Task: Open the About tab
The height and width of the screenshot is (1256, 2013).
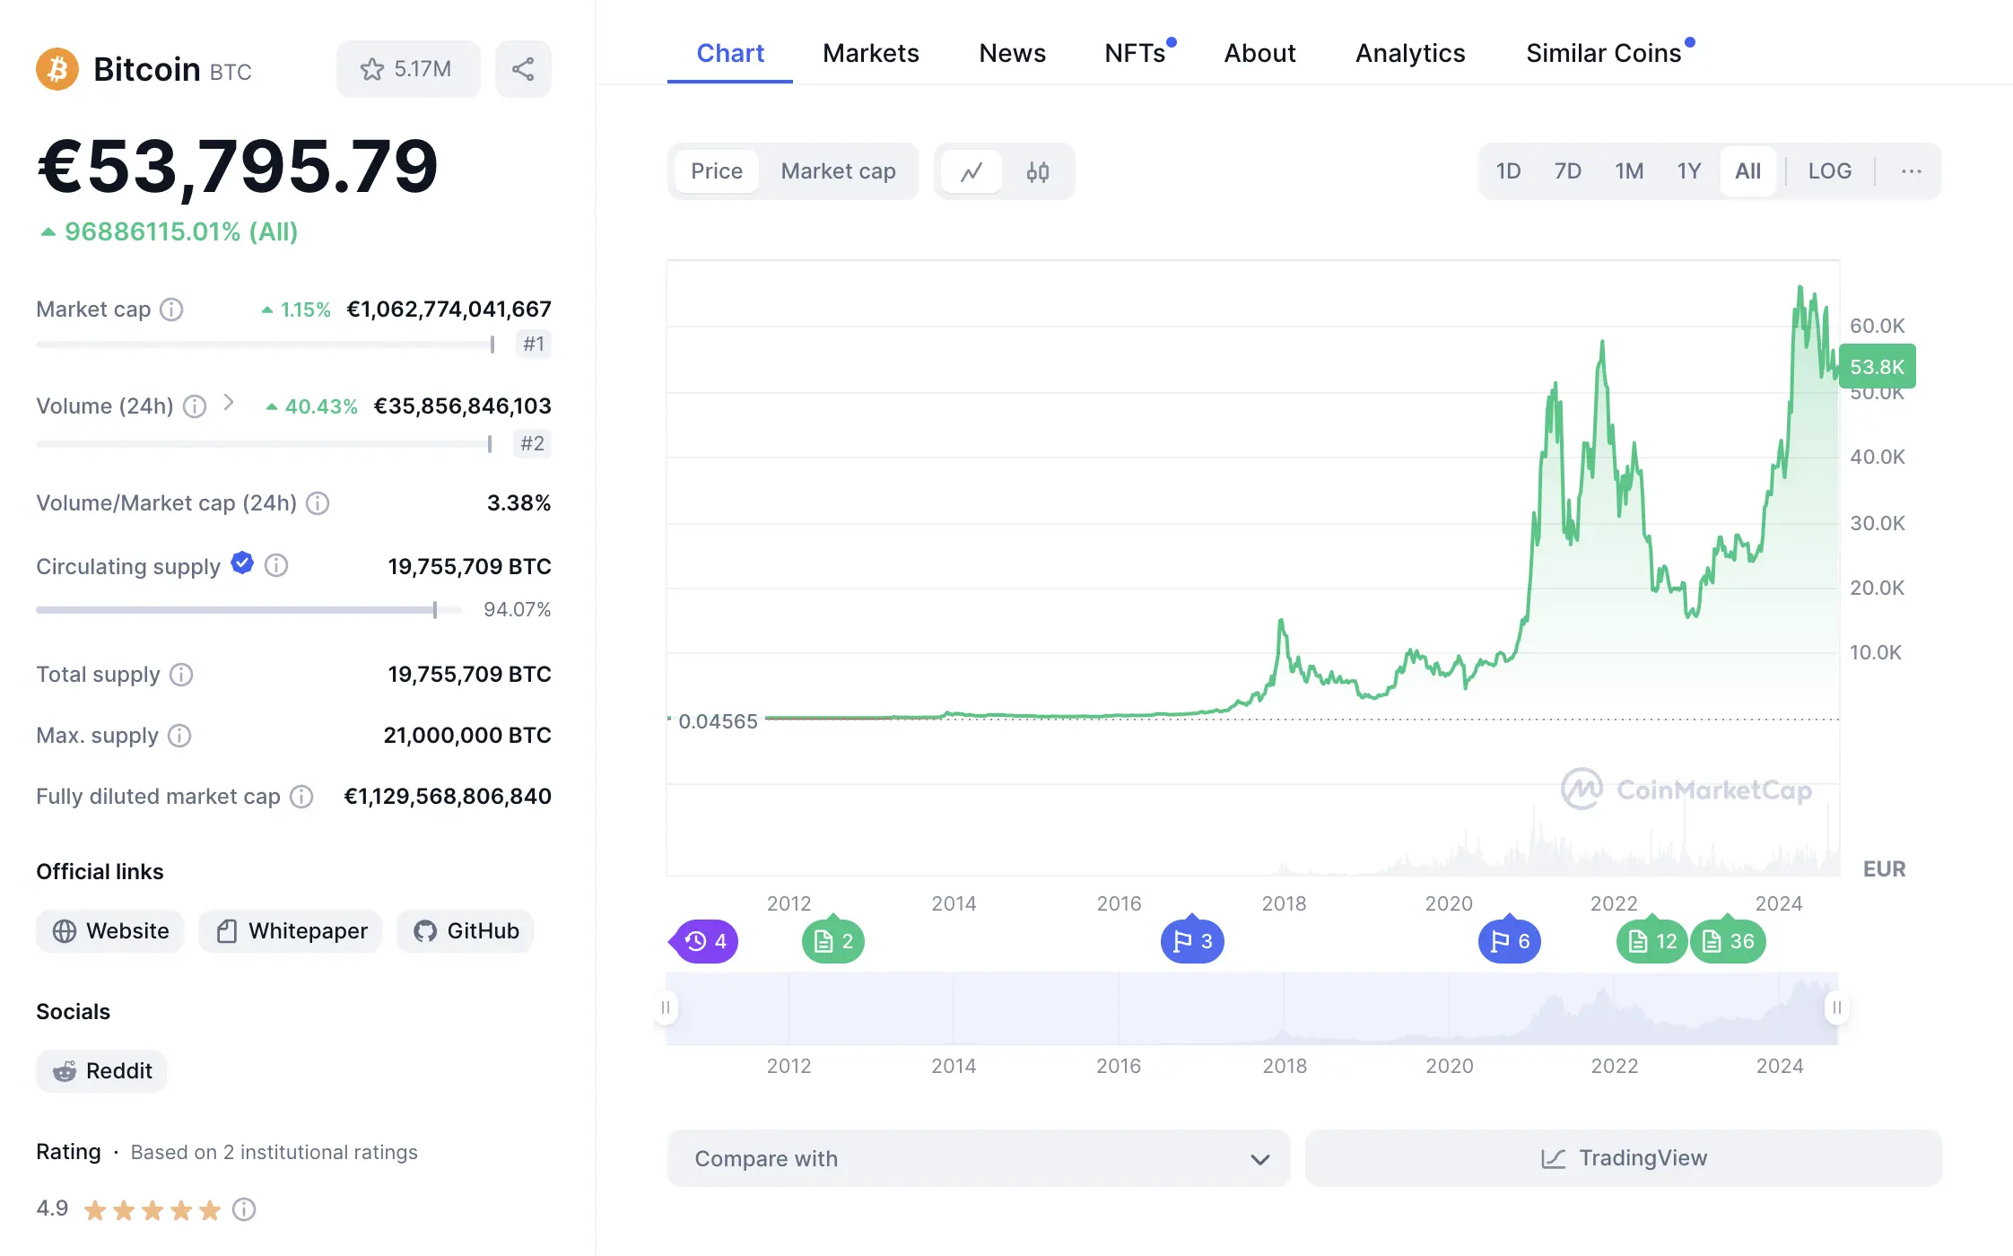Action: click(x=1259, y=53)
